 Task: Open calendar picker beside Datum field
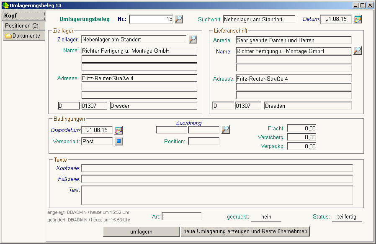358,19
